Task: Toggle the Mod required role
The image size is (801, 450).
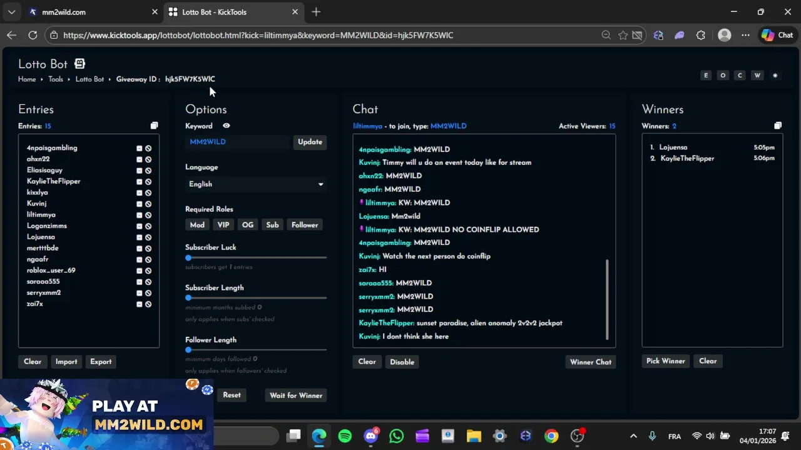Action: 197,225
